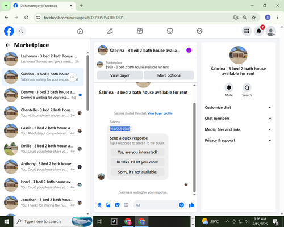Open the Israel conversation

click(x=43, y=184)
